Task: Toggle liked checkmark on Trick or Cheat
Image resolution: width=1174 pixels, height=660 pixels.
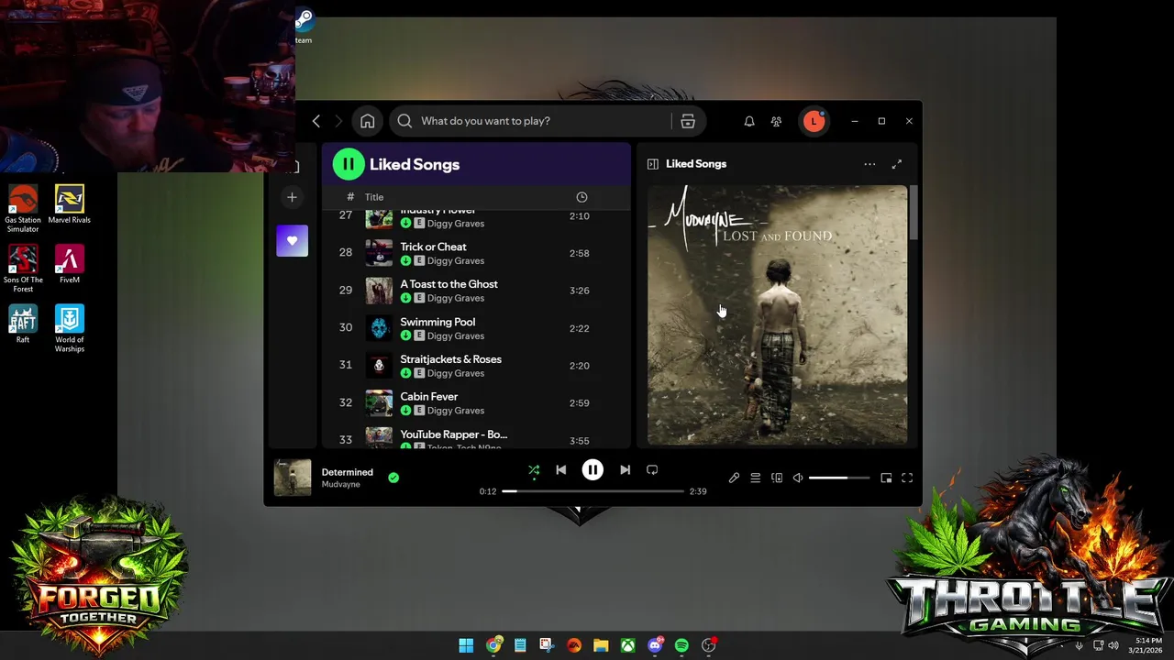Action: pyautogui.click(x=405, y=261)
